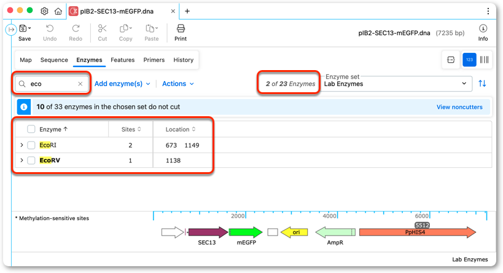This screenshot has width=503, height=273.
Task: Click the 5512 position marker
Action: pos(422,225)
